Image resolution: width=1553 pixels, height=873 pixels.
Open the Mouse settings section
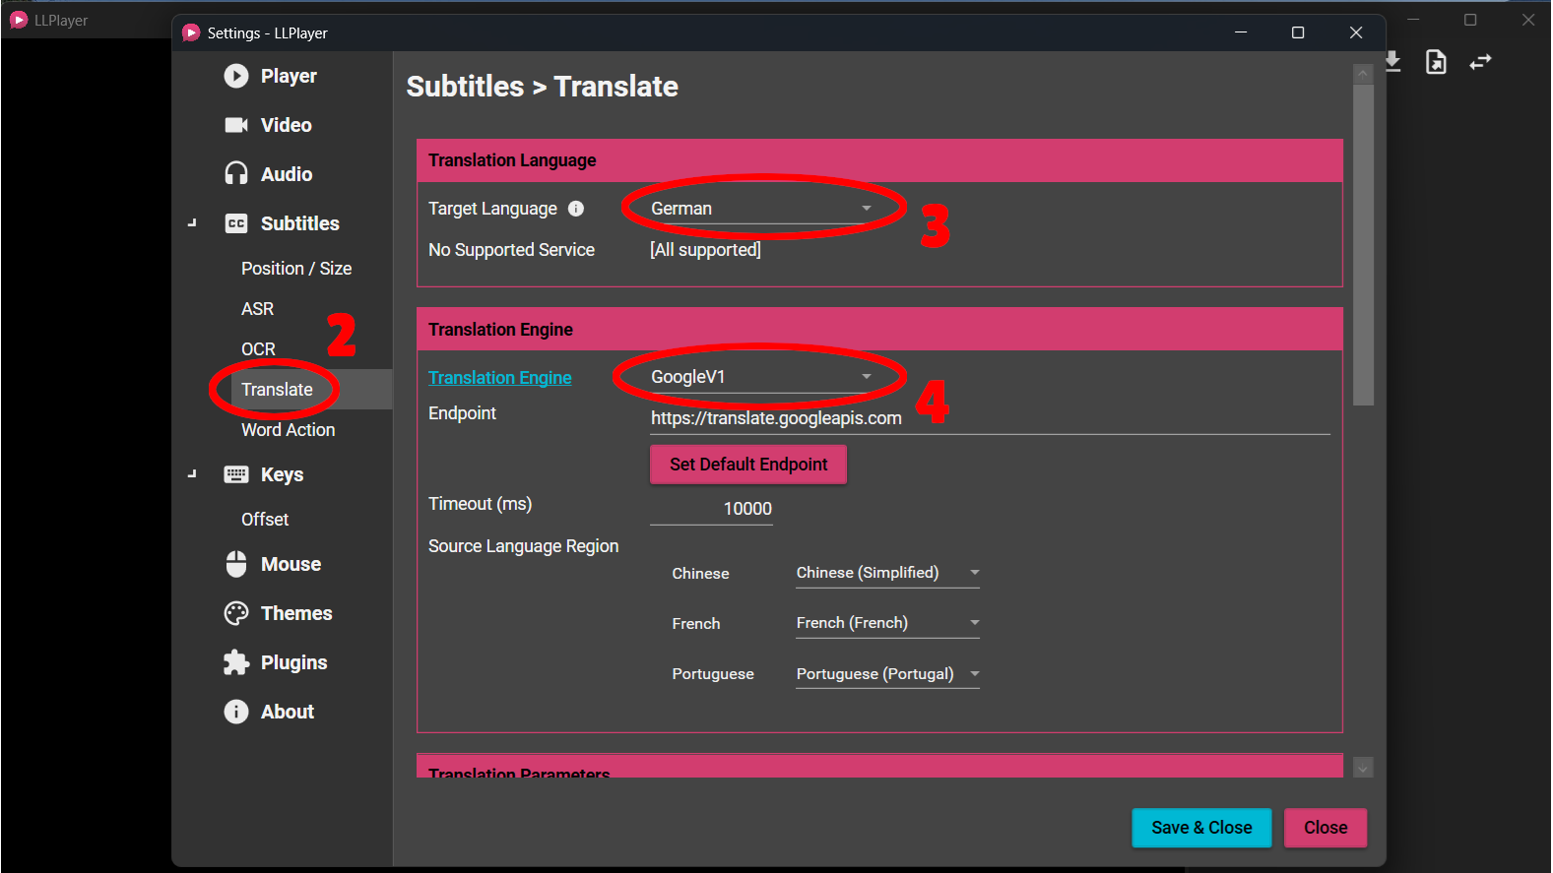pos(291,564)
